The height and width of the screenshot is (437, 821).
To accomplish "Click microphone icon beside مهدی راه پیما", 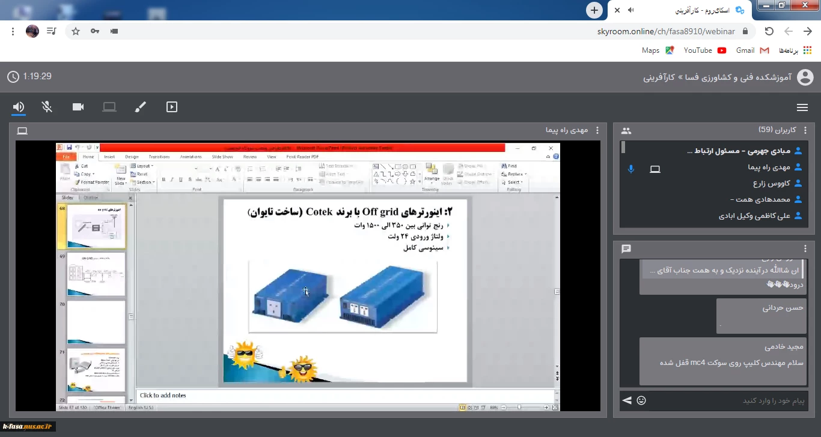I will pos(631,169).
